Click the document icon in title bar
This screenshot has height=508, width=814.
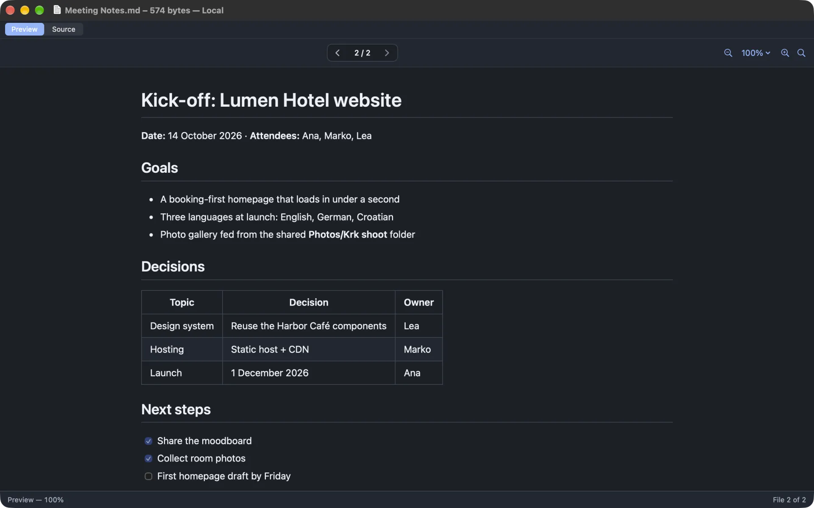click(57, 10)
